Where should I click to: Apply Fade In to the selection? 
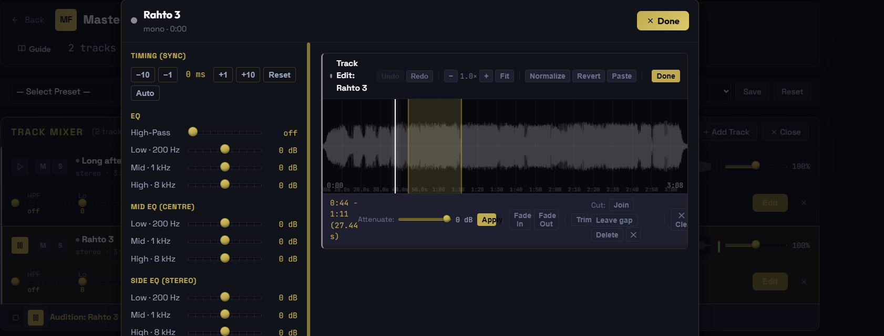(521, 220)
